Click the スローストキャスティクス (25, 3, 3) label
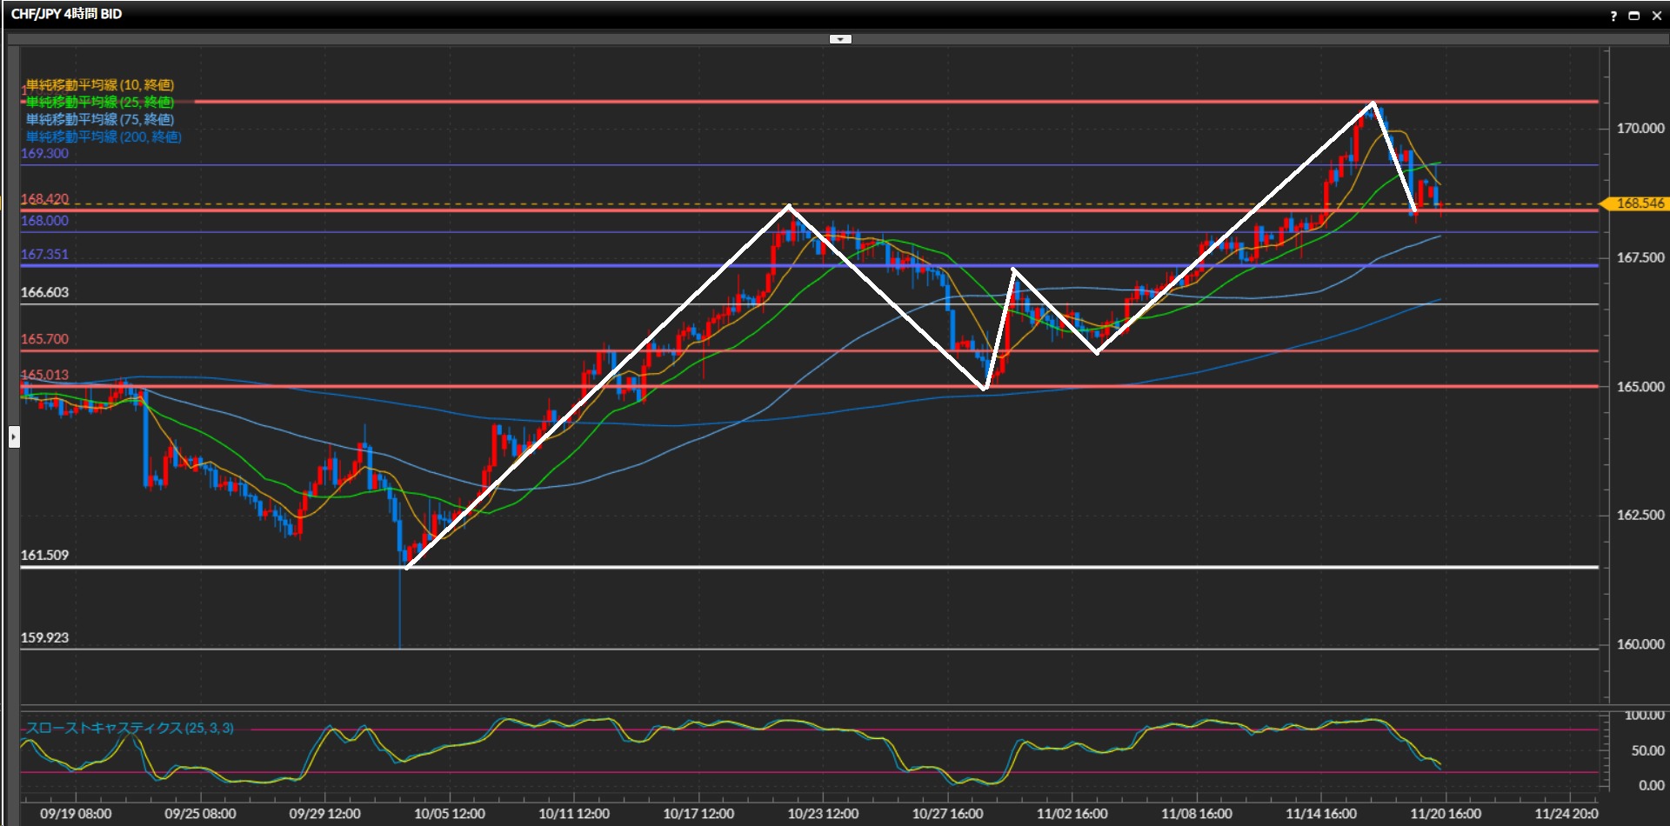 (129, 728)
